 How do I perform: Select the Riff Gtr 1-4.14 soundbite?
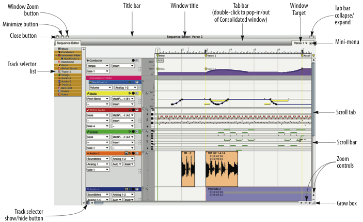222,169
